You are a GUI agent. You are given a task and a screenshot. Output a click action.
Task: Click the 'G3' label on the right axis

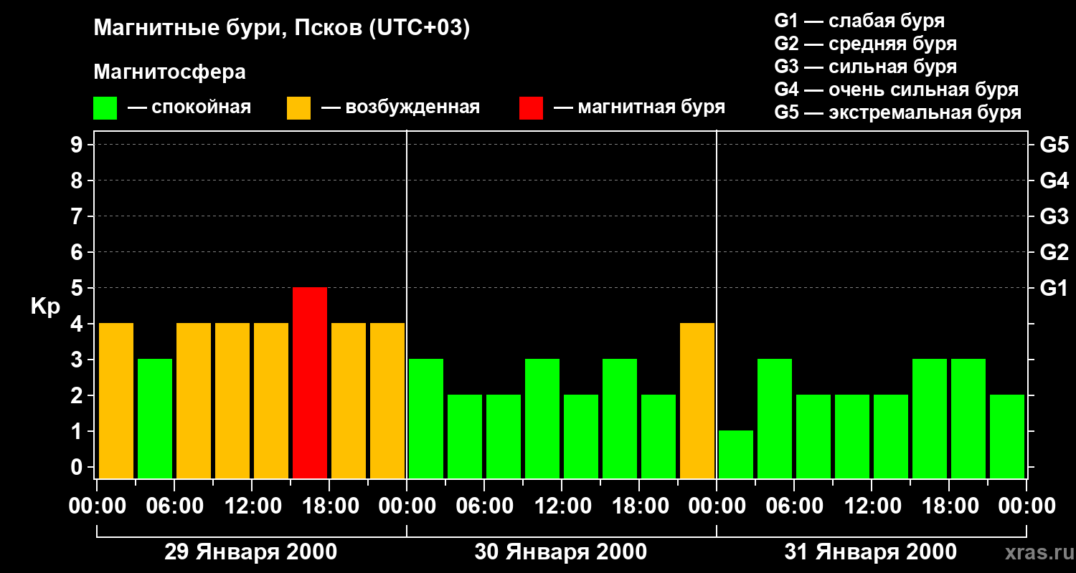click(x=1054, y=216)
